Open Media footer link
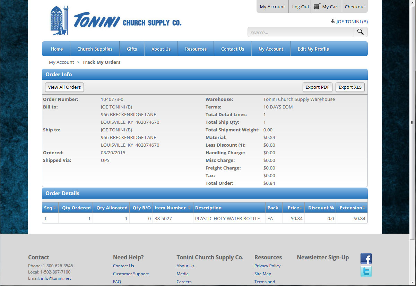Viewport: 416px width, 286px height. (x=182, y=274)
